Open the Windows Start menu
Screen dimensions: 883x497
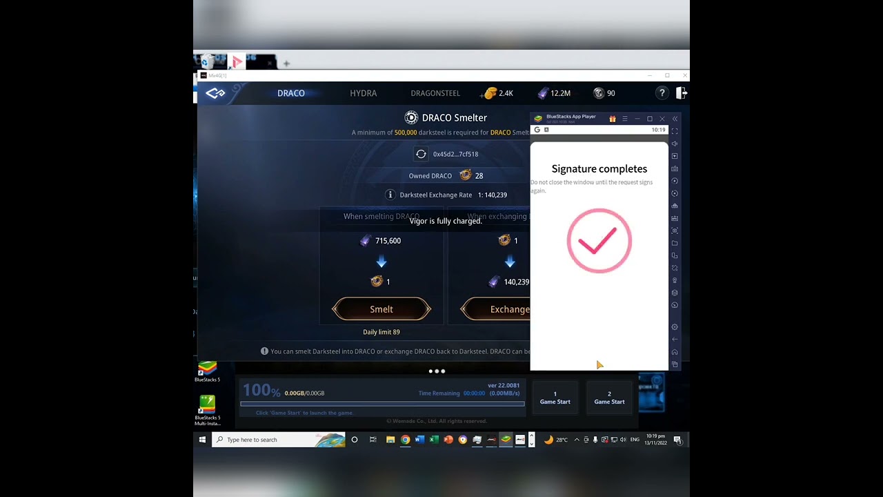tap(202, 440)
